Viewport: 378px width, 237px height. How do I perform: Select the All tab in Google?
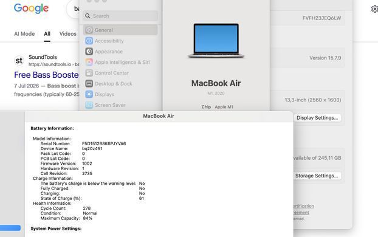pos(47,34)
